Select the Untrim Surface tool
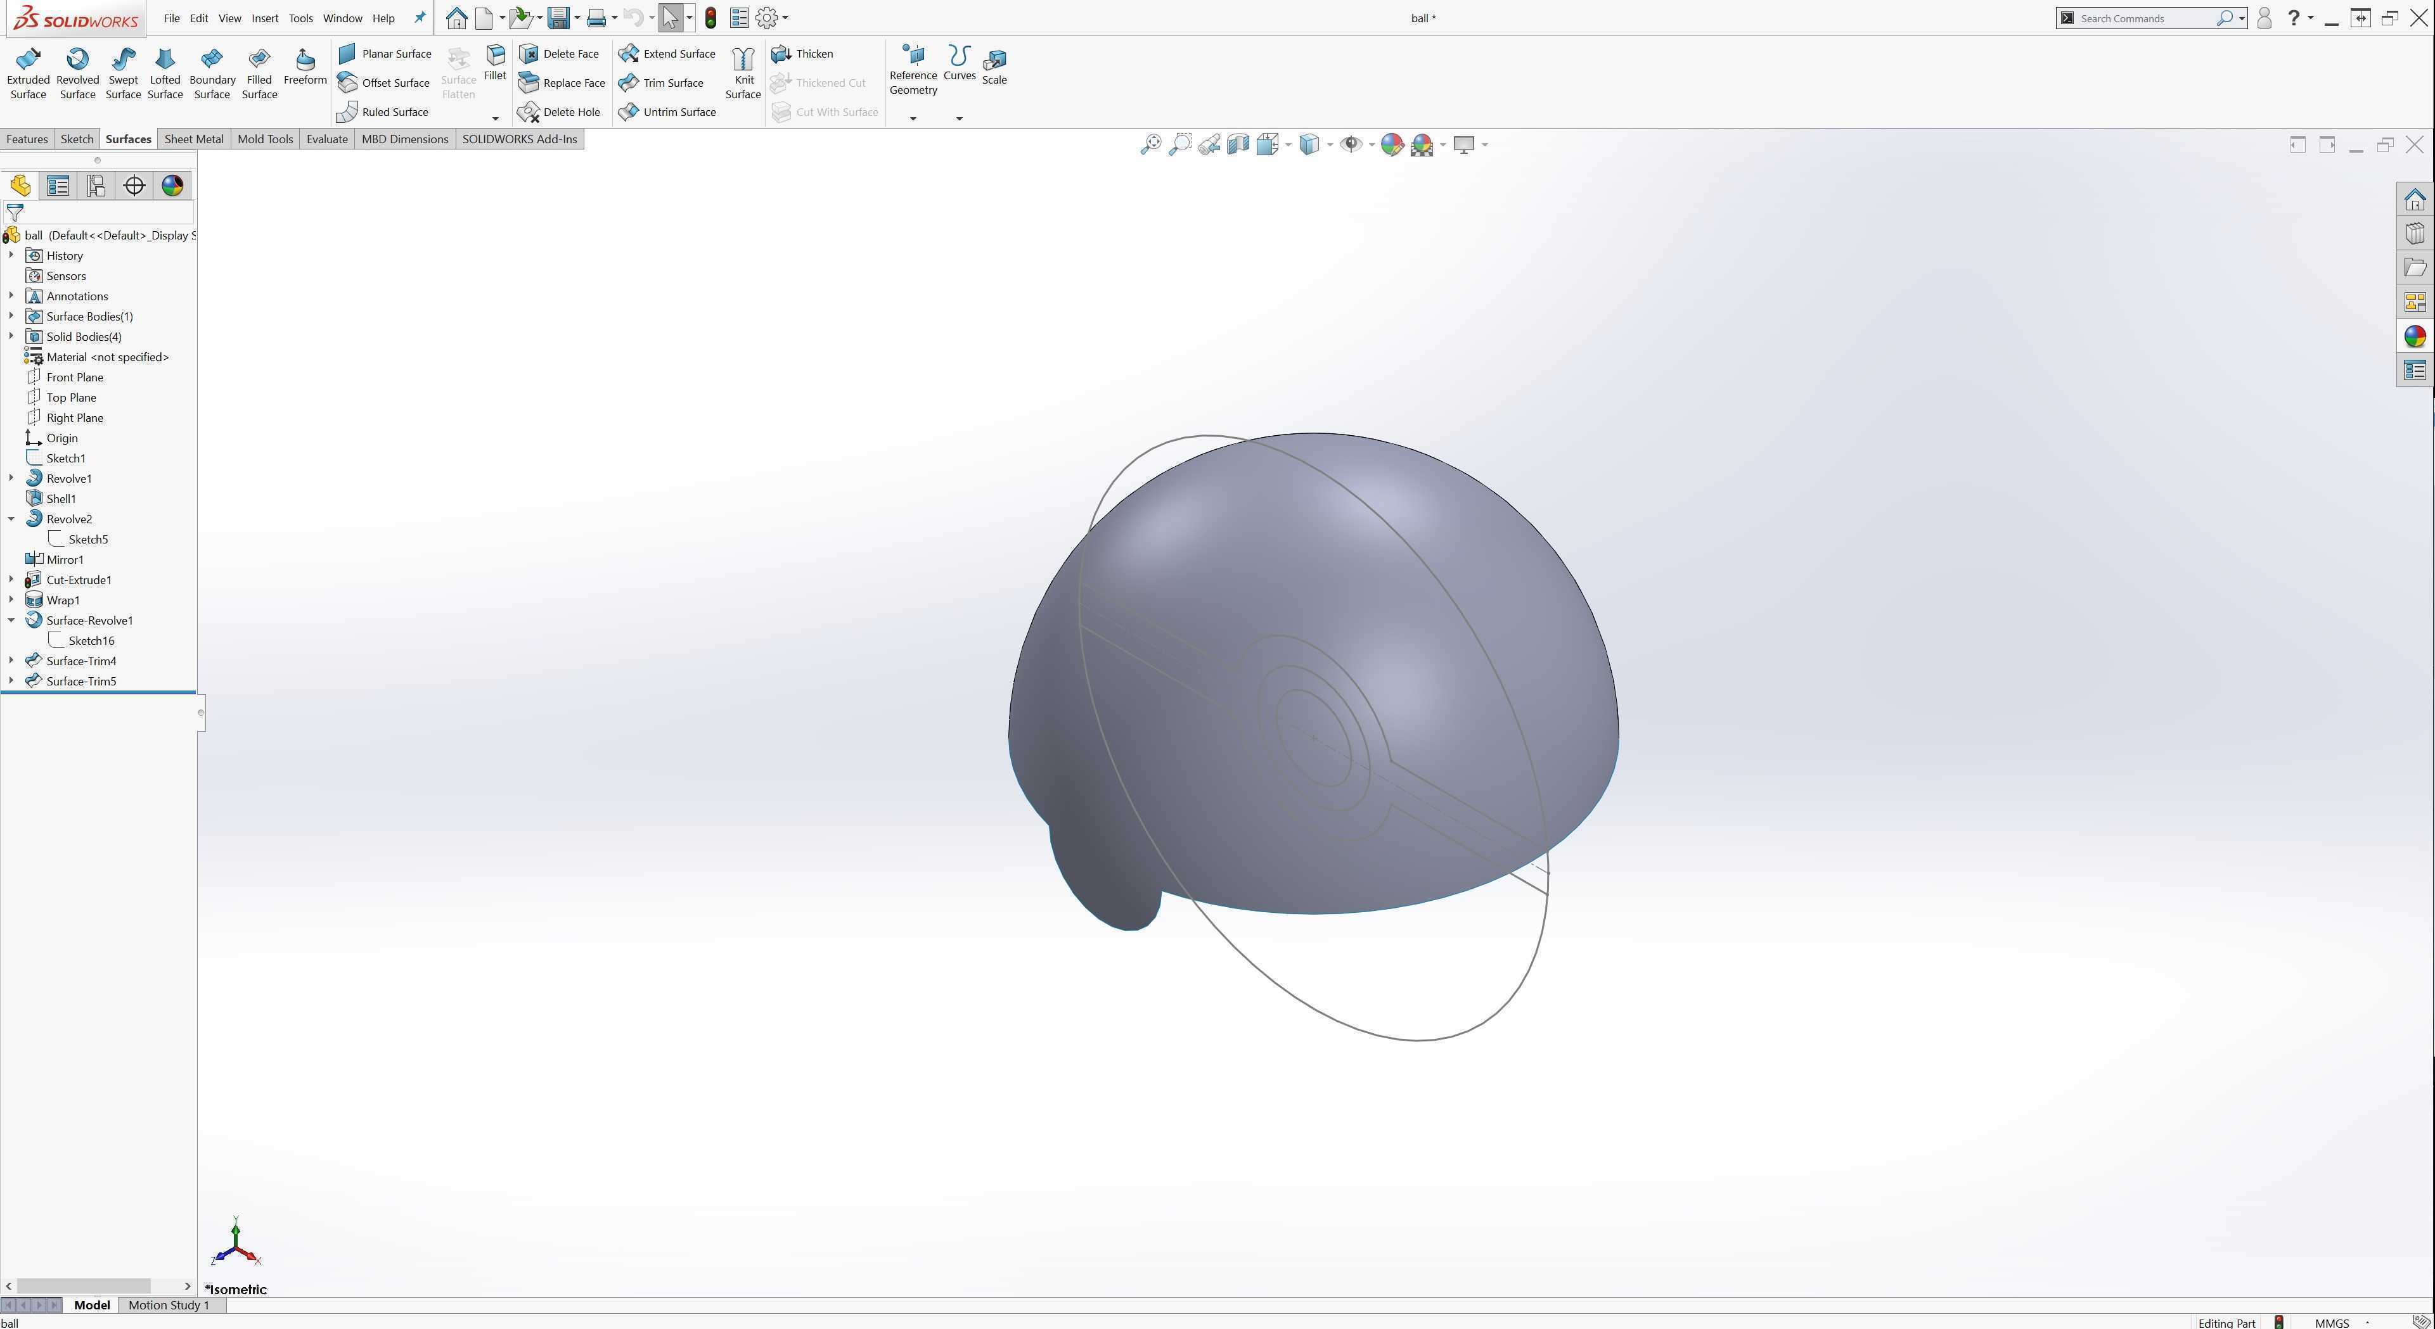 tap(666, 112)
